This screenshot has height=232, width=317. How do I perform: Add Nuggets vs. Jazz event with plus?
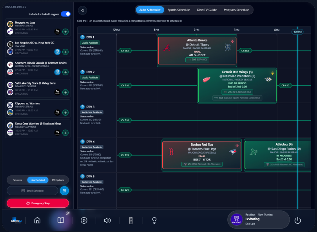(x=65, y=32)
